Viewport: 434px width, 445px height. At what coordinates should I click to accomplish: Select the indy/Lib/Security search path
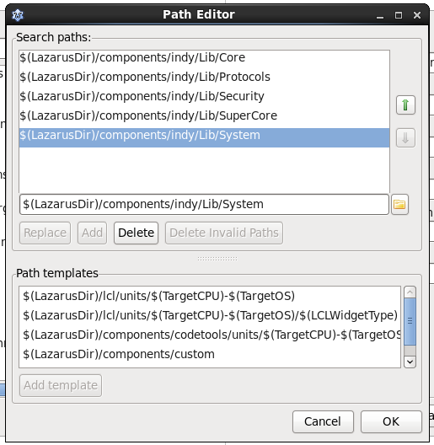point(204,96)
